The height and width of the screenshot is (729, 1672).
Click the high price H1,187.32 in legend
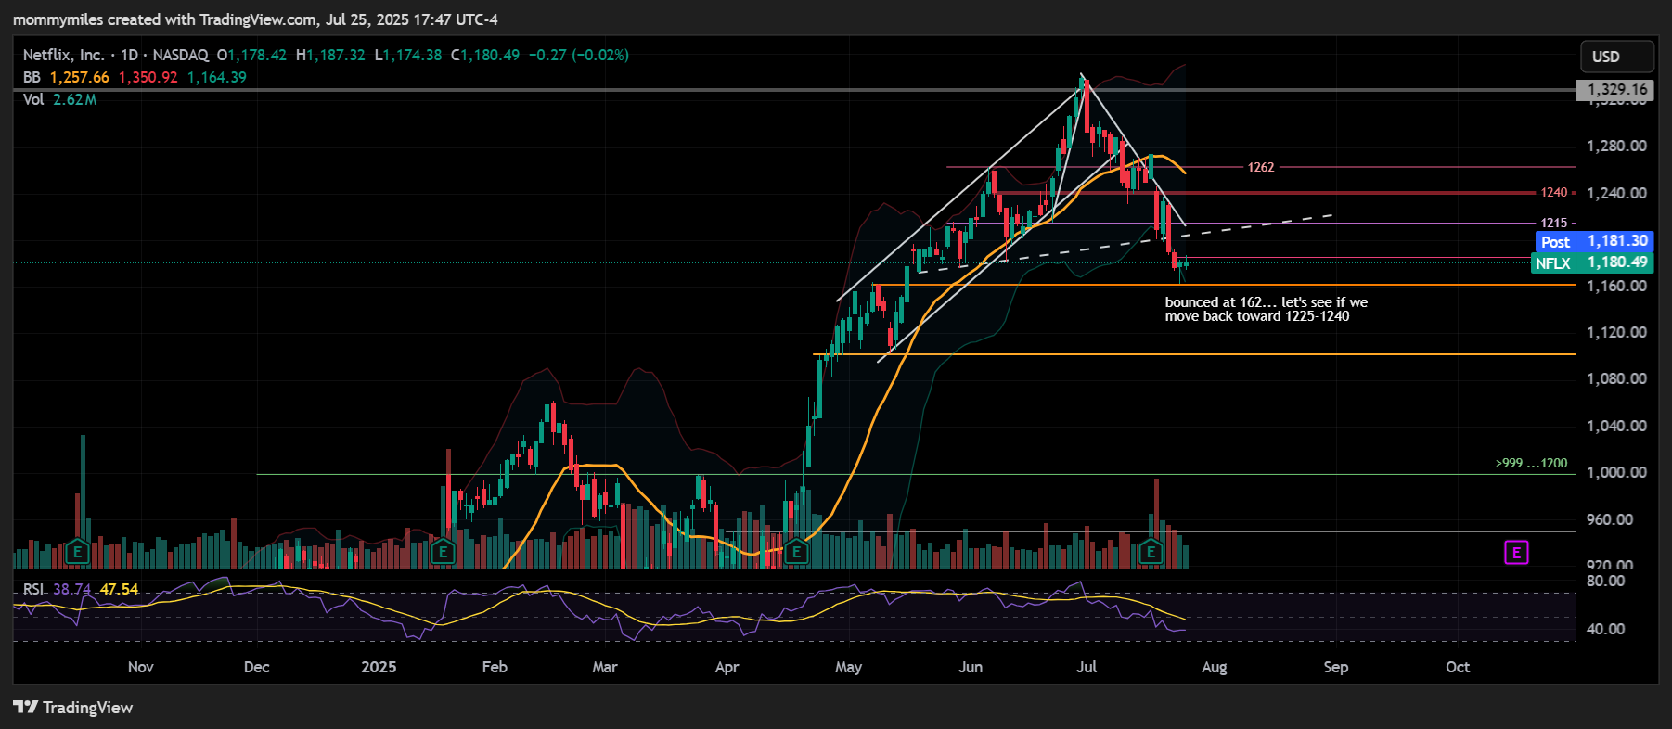tap(330, 55)
